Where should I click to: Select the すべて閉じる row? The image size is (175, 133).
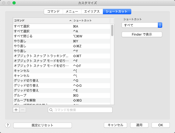62,36
